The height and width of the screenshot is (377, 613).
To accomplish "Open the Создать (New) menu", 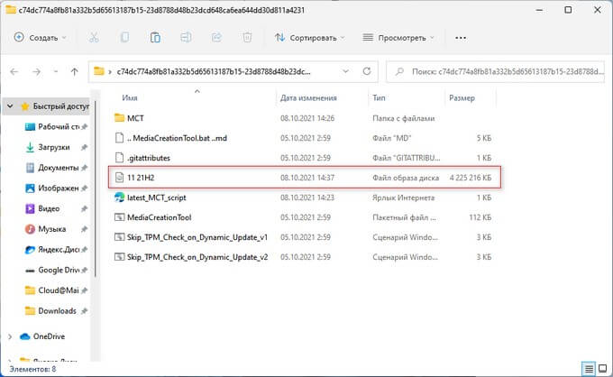I will tap(40, 38).
